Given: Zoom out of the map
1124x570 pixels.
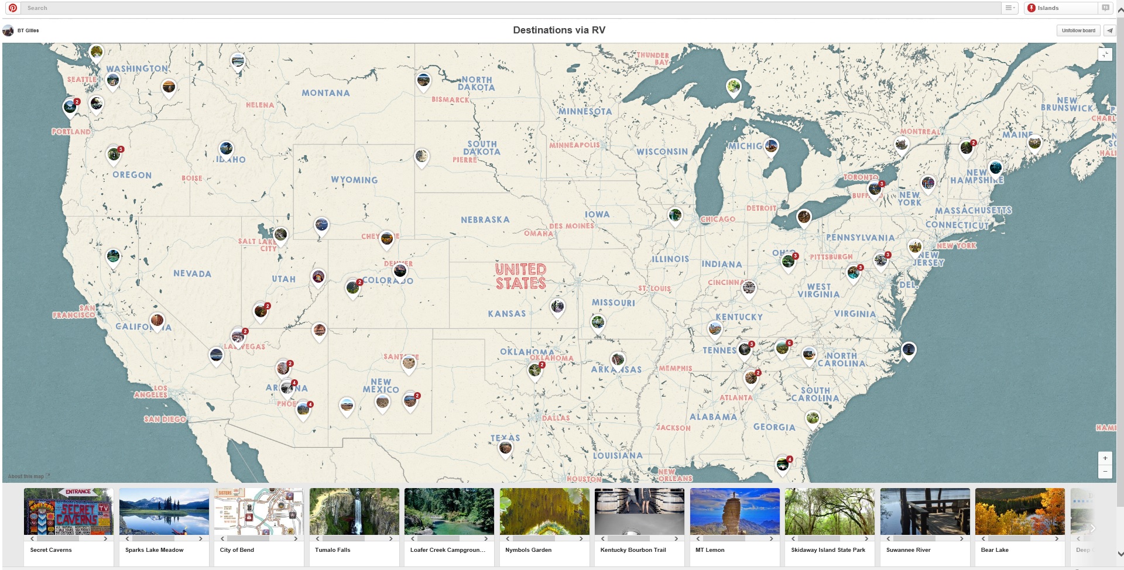Looking at the screenshot, I should [x=1105, y=471].
